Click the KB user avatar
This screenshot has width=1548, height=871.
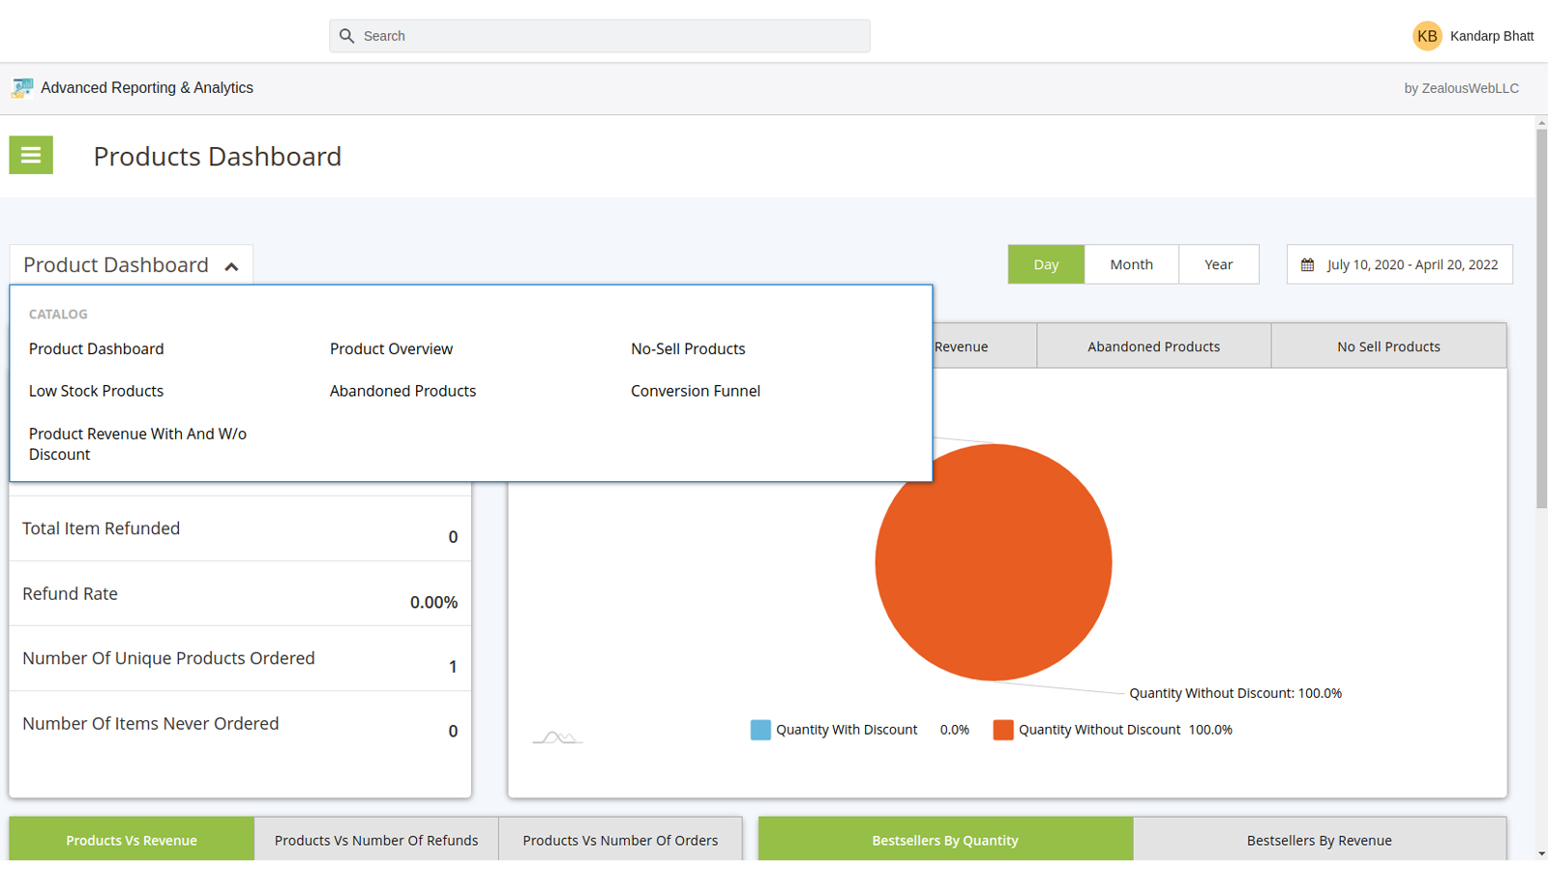[x=1427, y=36]
